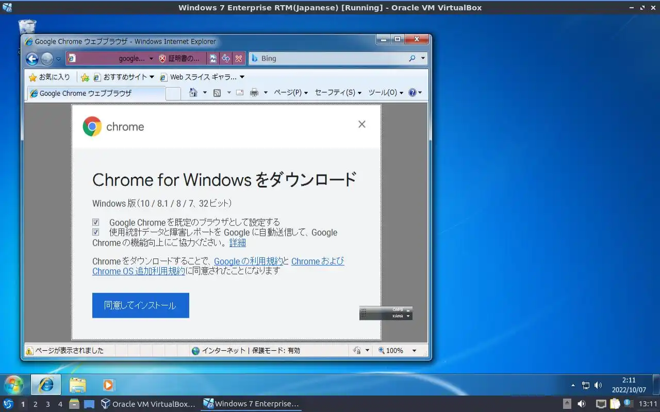Stop loading with the red X icon
This screenshot has width=660, height=412.
[x=238, y=59]
